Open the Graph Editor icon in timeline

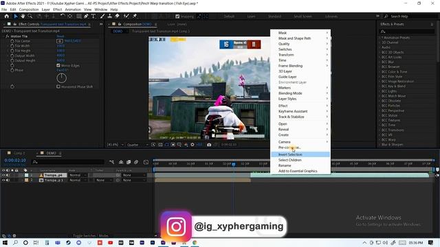pos(146,162)
